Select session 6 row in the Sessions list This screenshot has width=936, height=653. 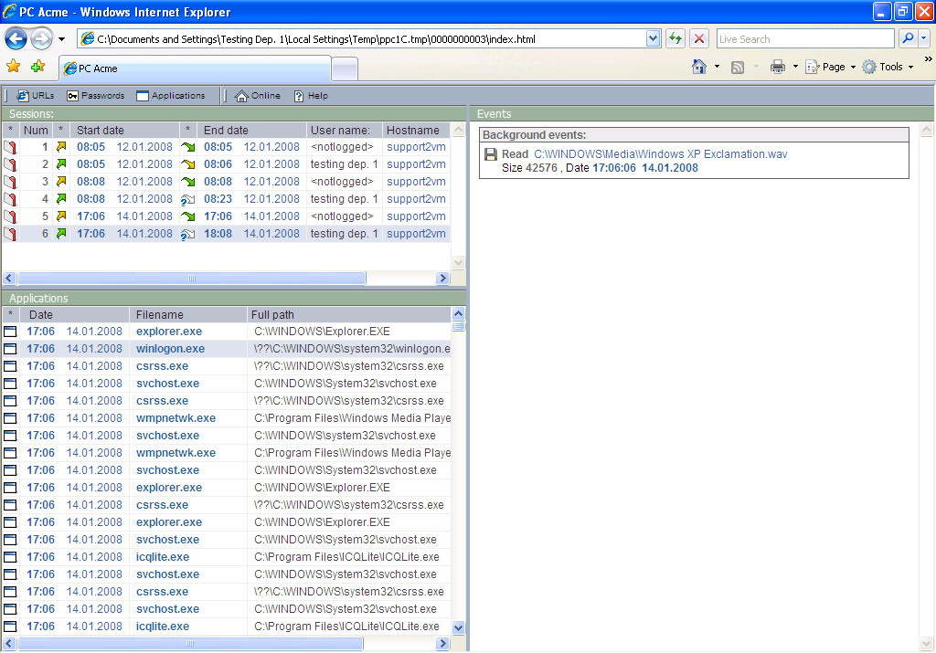[x=229, y=234]
